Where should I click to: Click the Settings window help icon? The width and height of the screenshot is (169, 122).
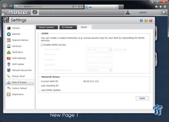[141, 20]
